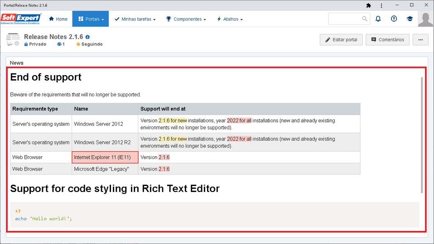Open the Comentários button
The width and height of the screenshot is (434, 244).
point(387,39)
